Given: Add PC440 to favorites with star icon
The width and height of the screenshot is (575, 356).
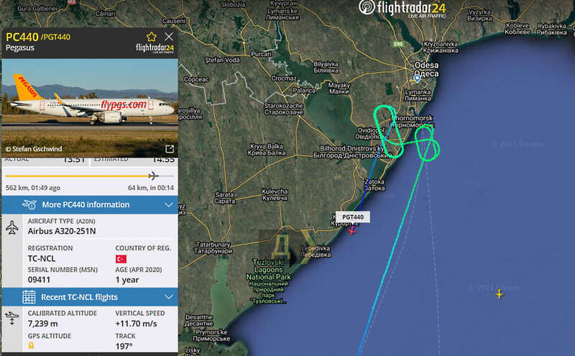Looking at the screenshot, I should point(152,37).
